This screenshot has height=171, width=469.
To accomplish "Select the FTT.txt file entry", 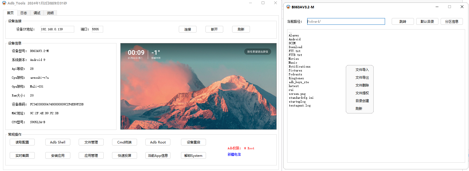I will (x=294, y=51).
